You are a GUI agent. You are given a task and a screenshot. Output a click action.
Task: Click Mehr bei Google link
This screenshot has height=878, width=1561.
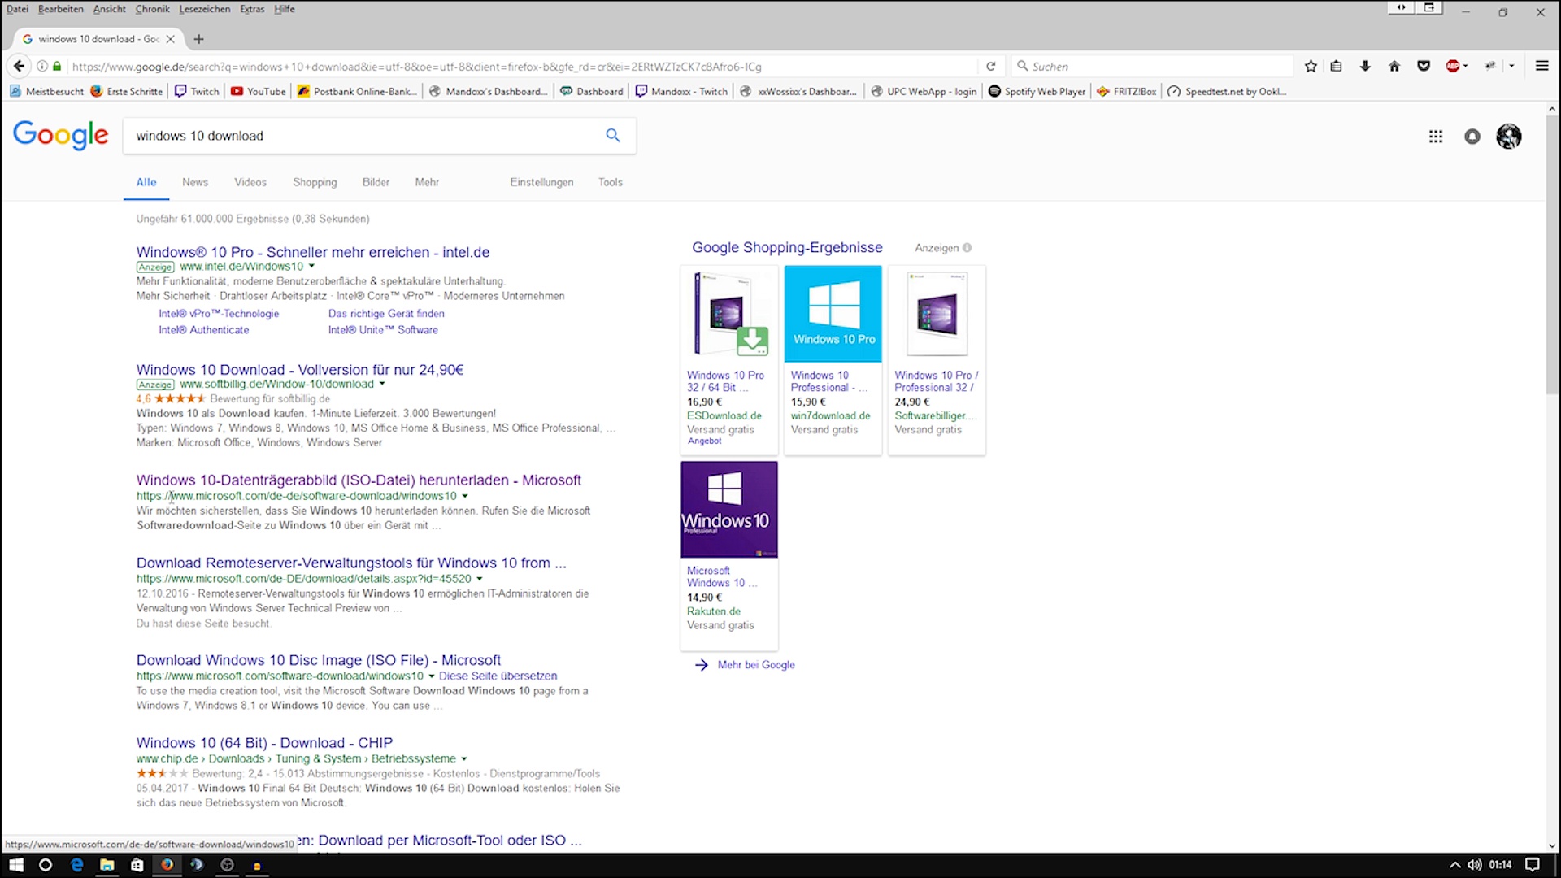pos(755,665)
